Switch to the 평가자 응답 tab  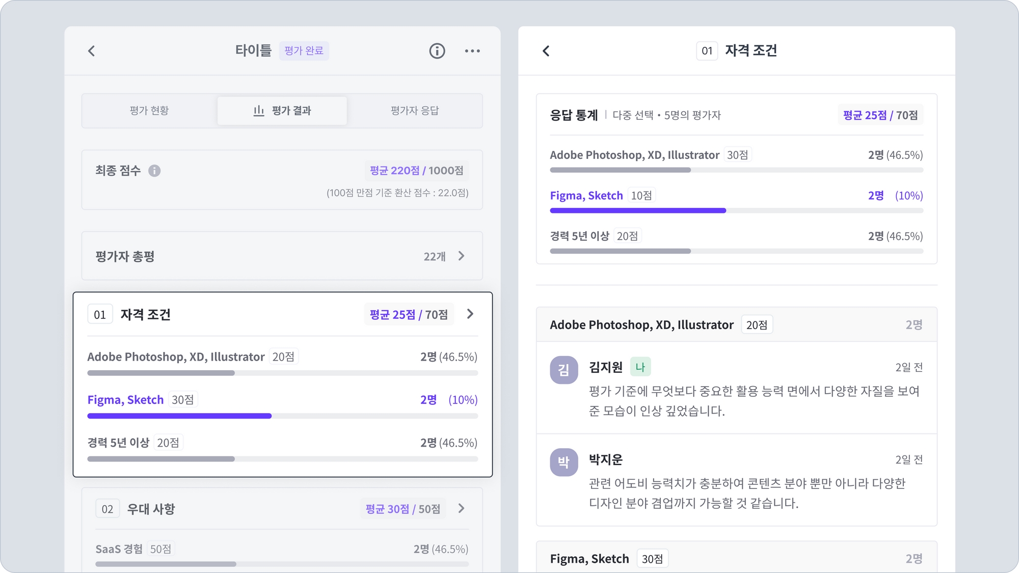[415, 111]
